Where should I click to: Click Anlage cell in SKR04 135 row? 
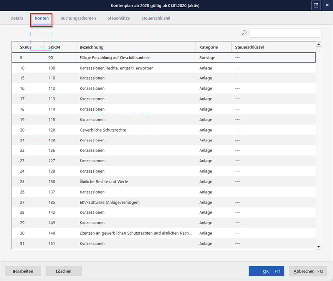[206, 203]
